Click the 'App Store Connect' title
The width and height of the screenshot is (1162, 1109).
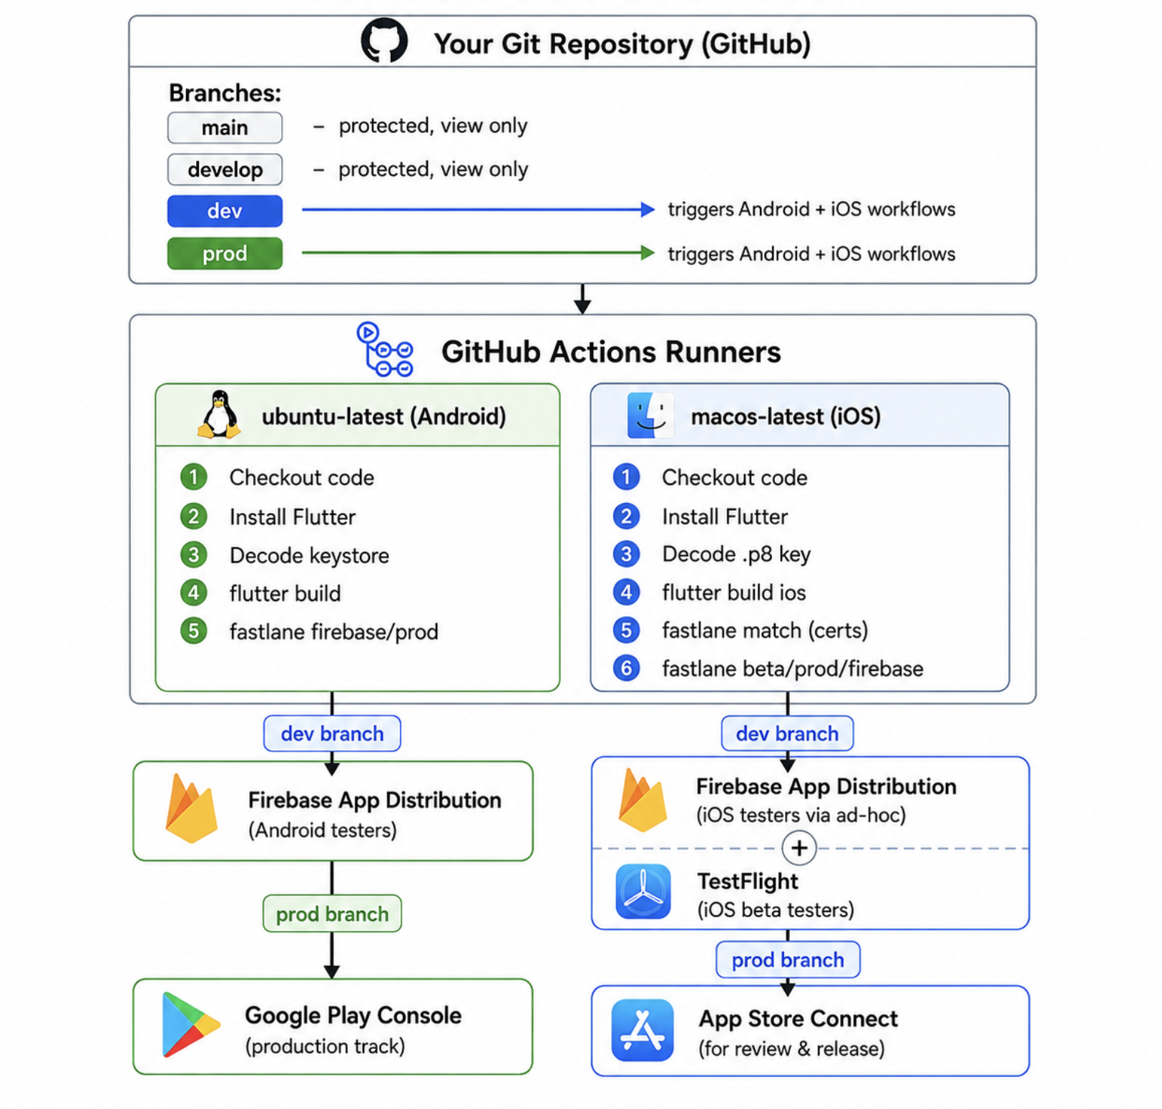tap(798, 1019)
